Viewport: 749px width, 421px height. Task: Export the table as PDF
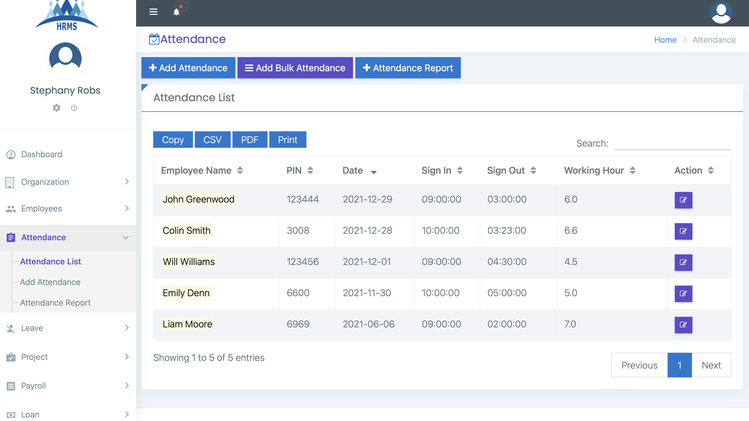250,140
